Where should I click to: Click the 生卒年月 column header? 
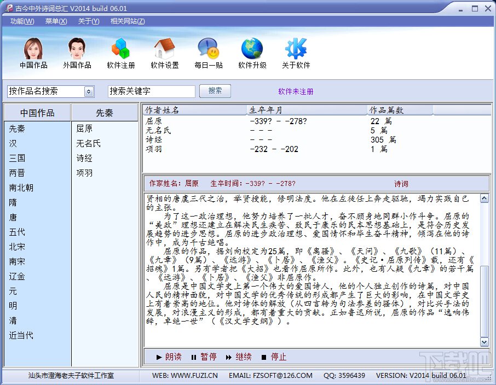coord(307,110)
